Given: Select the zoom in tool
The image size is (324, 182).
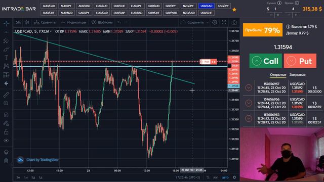Looking at the screenshot, I should coord(6,103).
